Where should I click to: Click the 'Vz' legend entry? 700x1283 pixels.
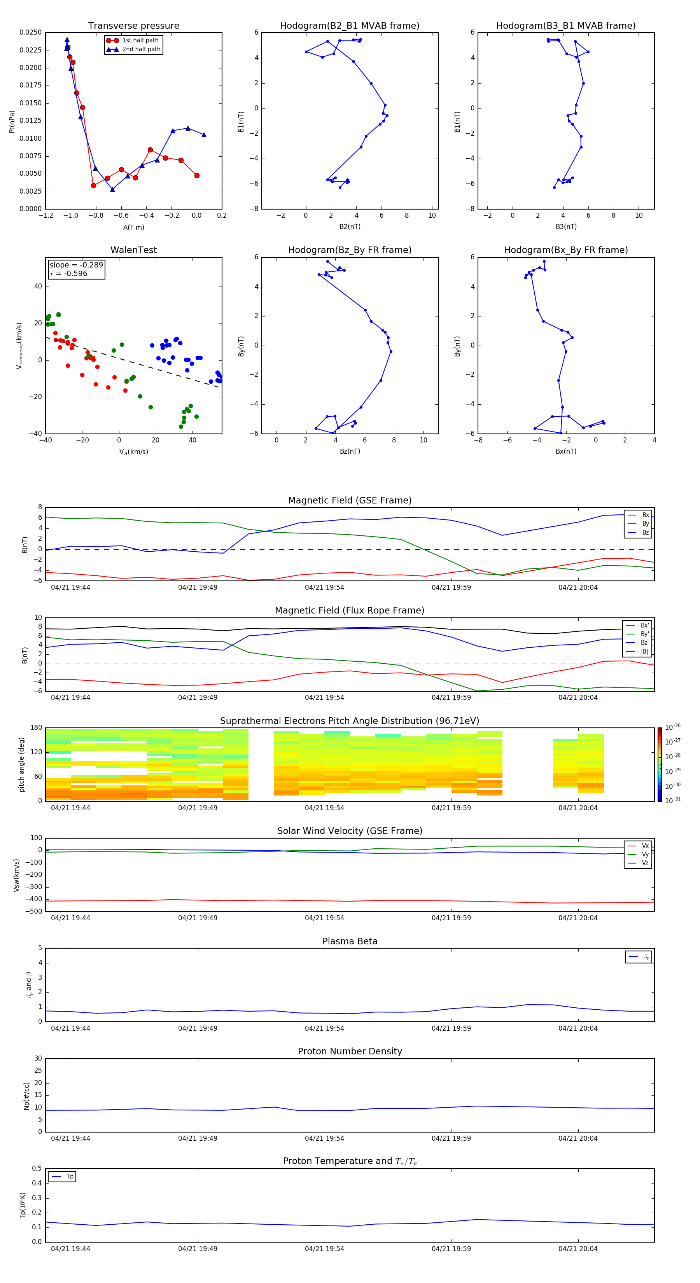[638, 863]
